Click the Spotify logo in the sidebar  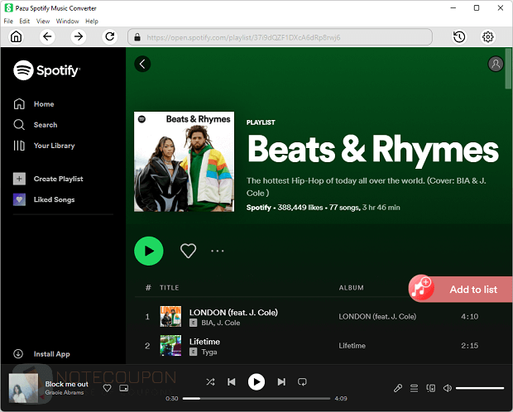[47, 70]
